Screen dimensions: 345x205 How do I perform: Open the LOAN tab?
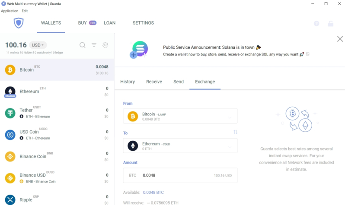click(109, 23)
